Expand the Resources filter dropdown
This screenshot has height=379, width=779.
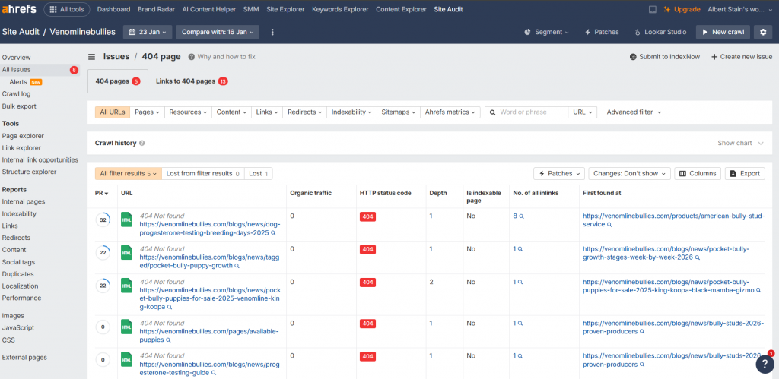tap(188, 112)
